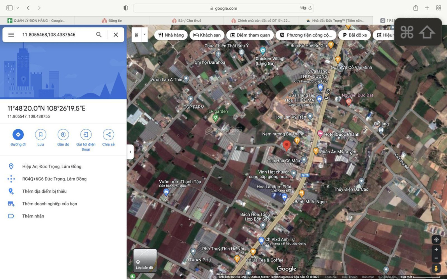Click Gửi tới điện thoại icon
447x279 pixels.
point(86,135)
